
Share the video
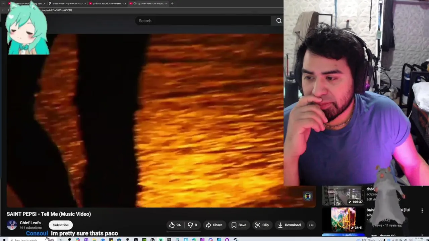214,225
